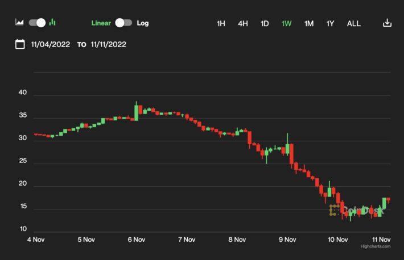Choose the 1Y time range

(x=330, y=24)
